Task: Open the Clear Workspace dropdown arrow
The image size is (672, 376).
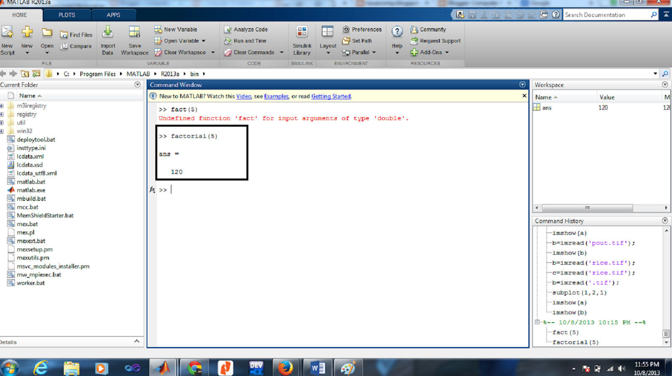Action: tap(213, 52)
